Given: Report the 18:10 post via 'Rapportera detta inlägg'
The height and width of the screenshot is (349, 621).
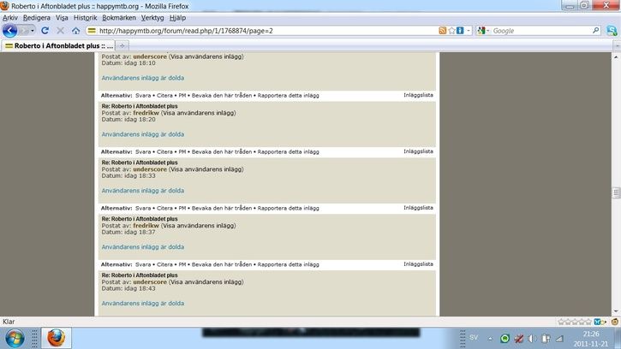Looking at the screenshot, I should (x=289, y=95).
